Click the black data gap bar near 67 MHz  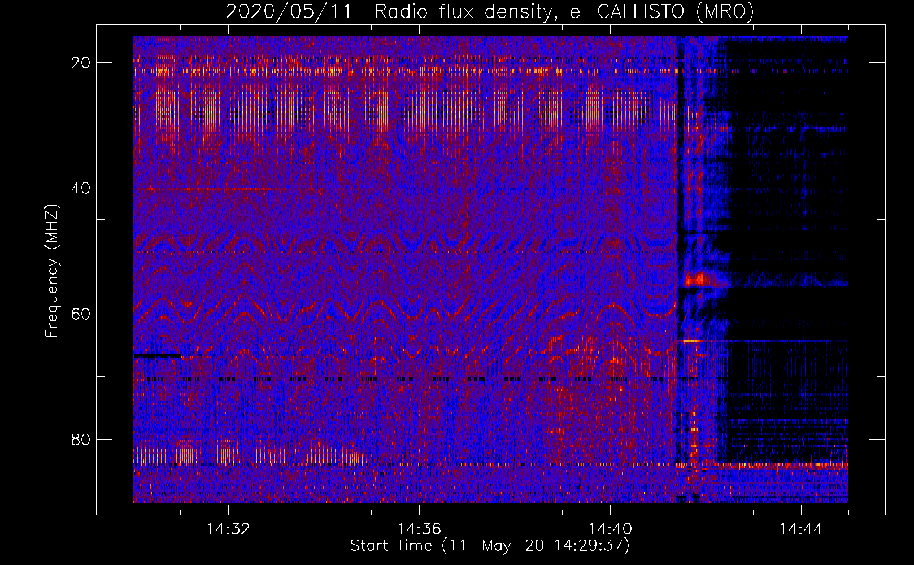158,356
